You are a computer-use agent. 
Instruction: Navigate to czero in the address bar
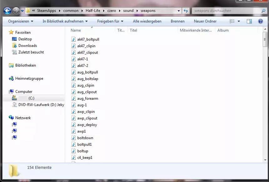(112, 11)
